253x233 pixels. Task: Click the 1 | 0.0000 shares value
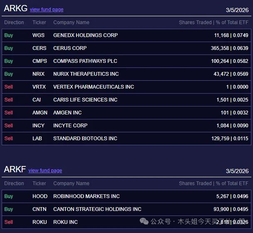237,87
